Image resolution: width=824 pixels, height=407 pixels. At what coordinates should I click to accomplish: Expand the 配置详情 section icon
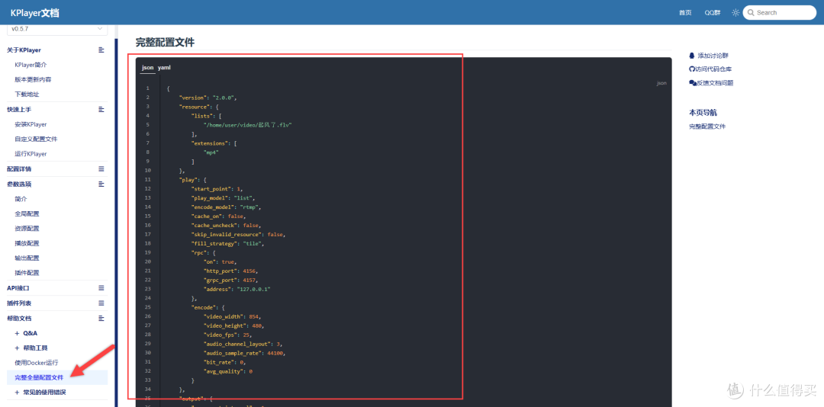point(101,169)
